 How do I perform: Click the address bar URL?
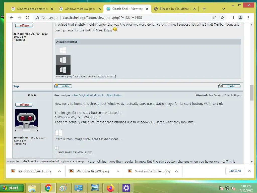pos(102,18)
